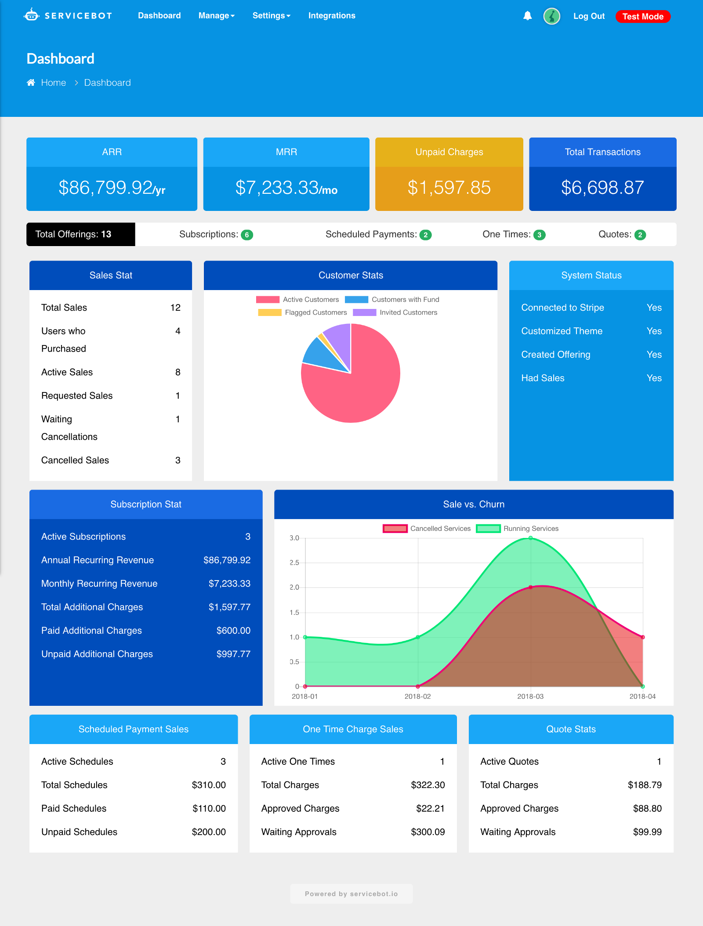Open the Integrations nav item

point(332,16)
